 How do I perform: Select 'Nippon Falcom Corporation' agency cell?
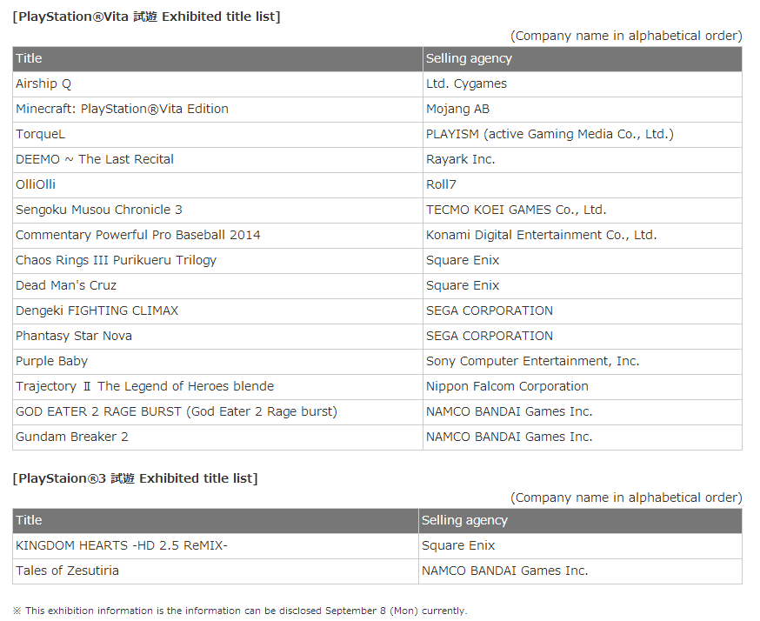pos(583,386)
